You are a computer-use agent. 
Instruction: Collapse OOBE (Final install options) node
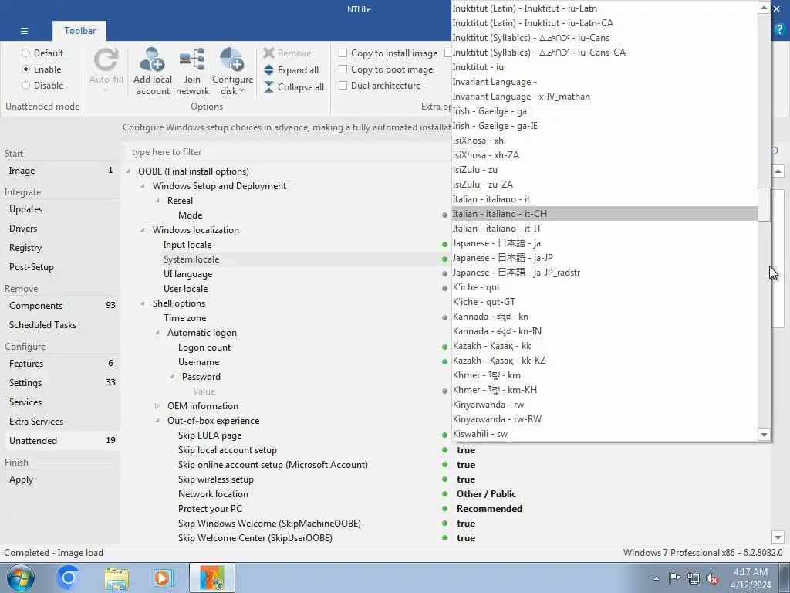point(128,171)
